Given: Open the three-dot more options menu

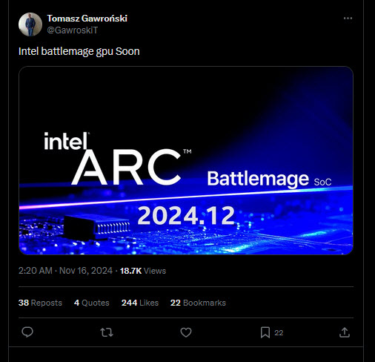Looking at the screenshot, I should point(348,19).
